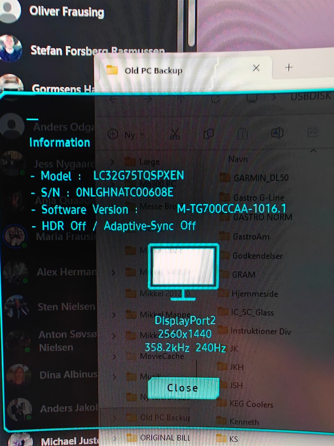Open Dina Albinus contact in chat list
The width and height of the screenshot is (334, 446).
(x=68, y=375)
